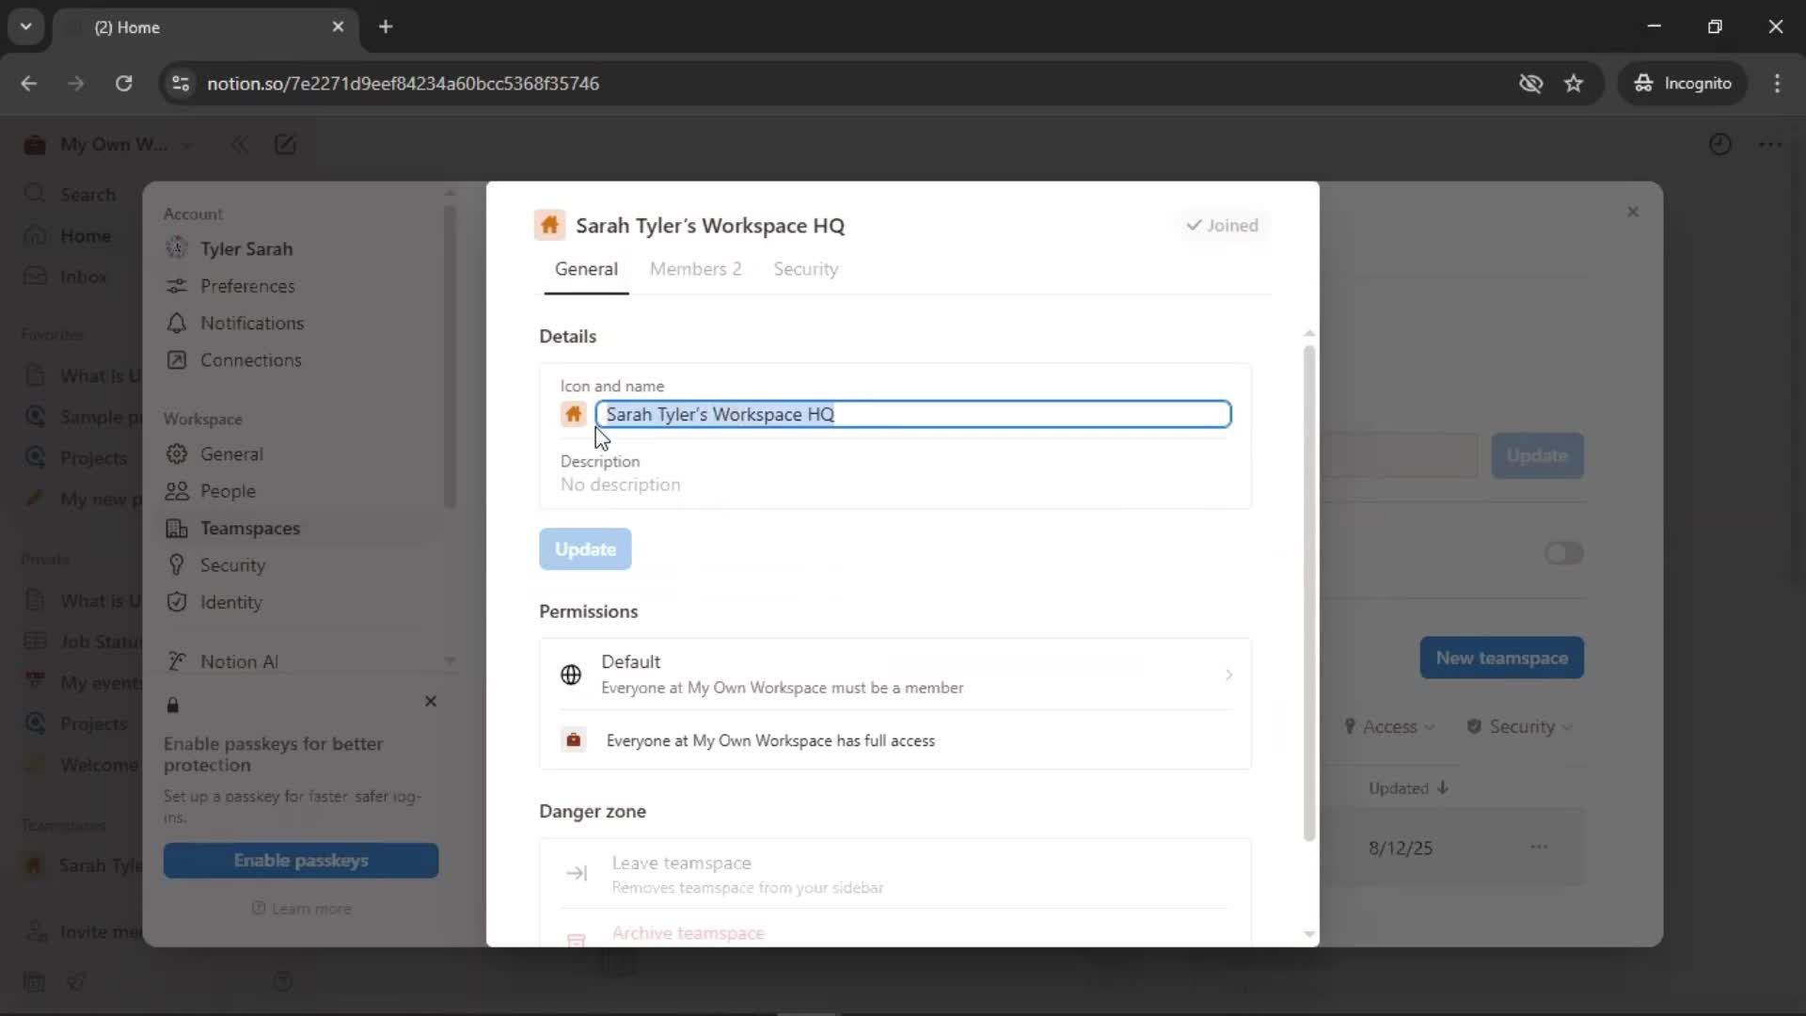Click Invite members in sidebar
The image size is (1806, 1016).
(x=83, y=932)
